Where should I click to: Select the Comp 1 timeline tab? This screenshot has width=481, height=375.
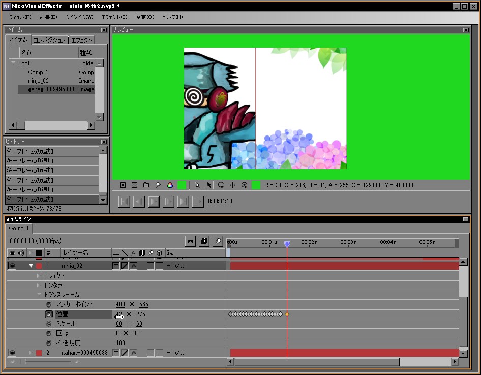pyautogui.click(x=19, y=228)
